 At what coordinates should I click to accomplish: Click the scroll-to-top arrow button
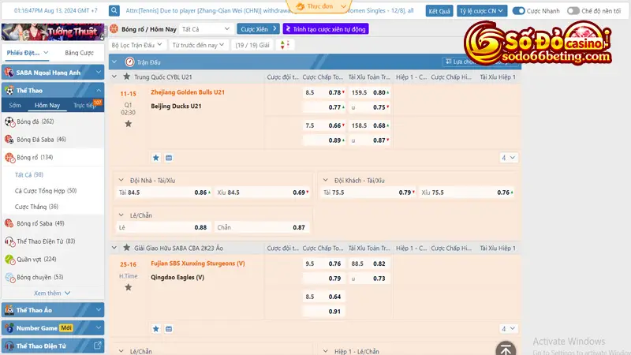pos(506,348)
